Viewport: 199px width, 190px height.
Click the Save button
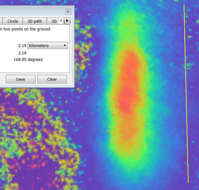coord(20,79)
